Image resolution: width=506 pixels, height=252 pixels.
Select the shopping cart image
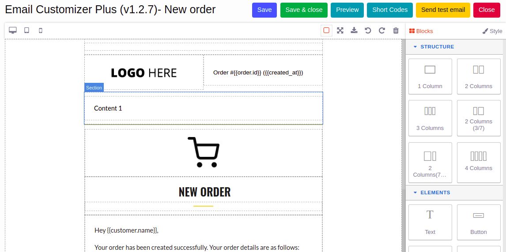[204, 152]
